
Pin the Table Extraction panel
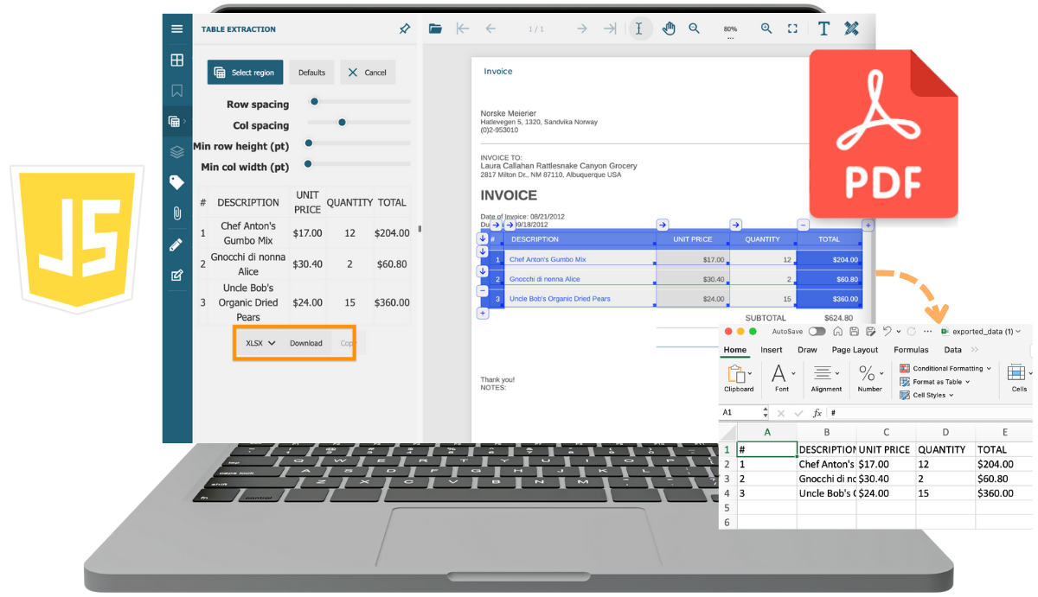405,29
